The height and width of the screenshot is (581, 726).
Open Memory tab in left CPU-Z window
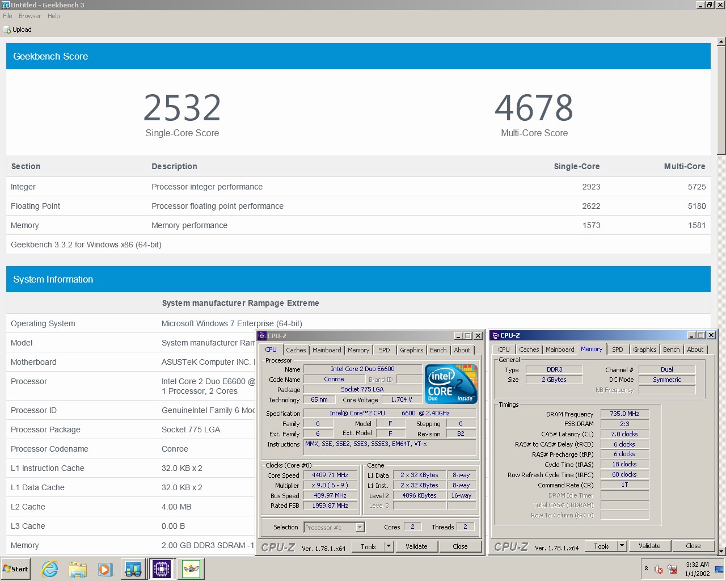[358, 350]
